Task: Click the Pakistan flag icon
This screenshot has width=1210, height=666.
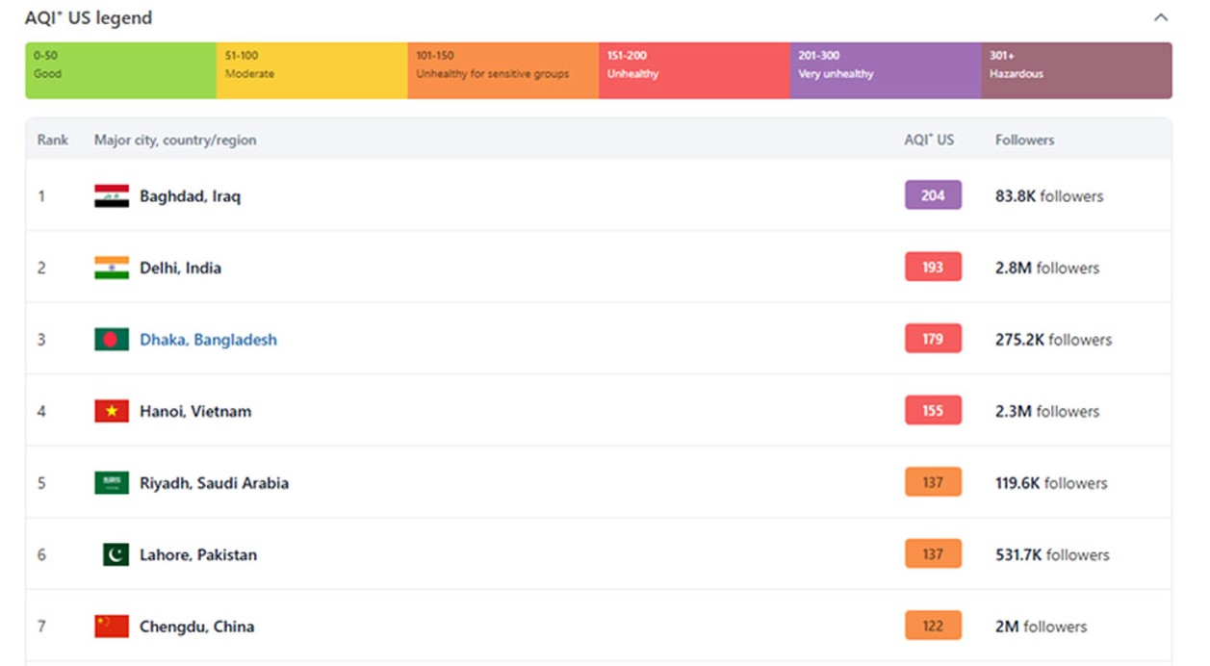Action: pyautogui.click(x=116, y=554)
